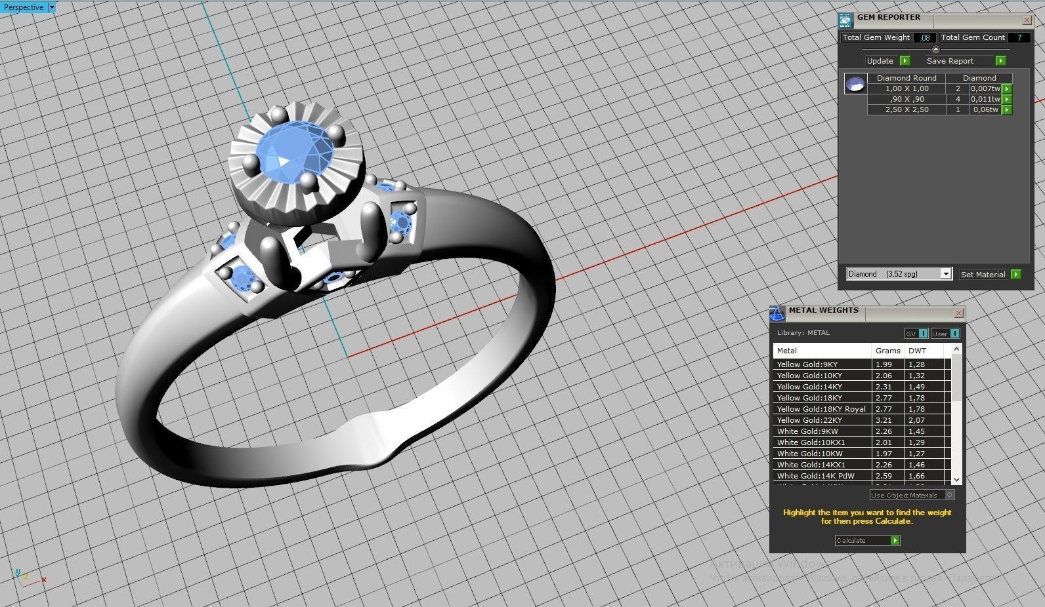Click the 2,07 DWT value
The height and width of the screenshot is (607, 1045).
[917, 420]
